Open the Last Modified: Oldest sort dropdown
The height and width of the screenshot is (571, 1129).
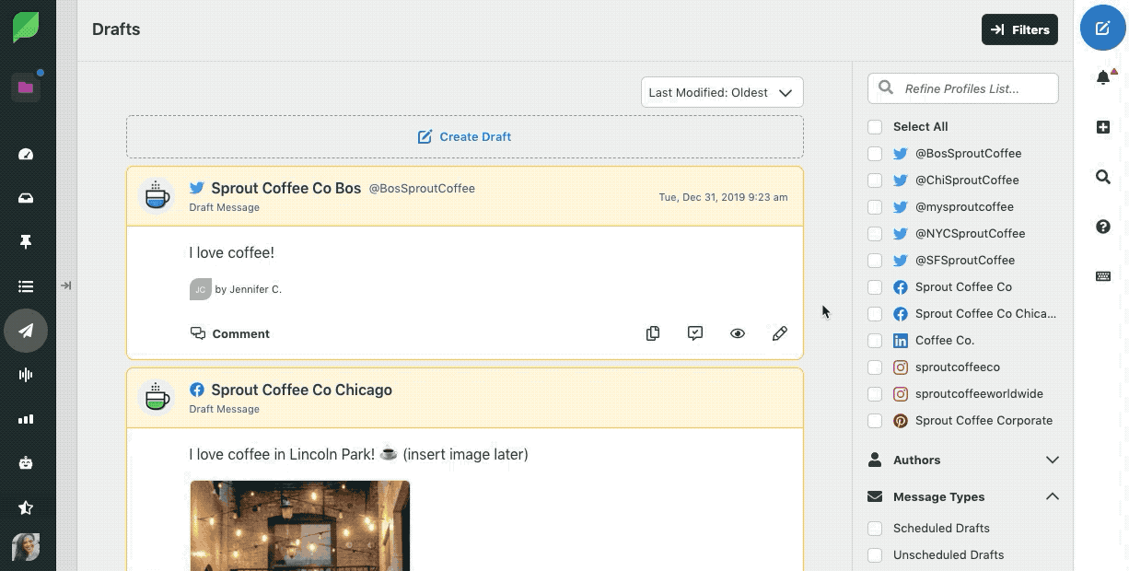click(x=722, y=92)
